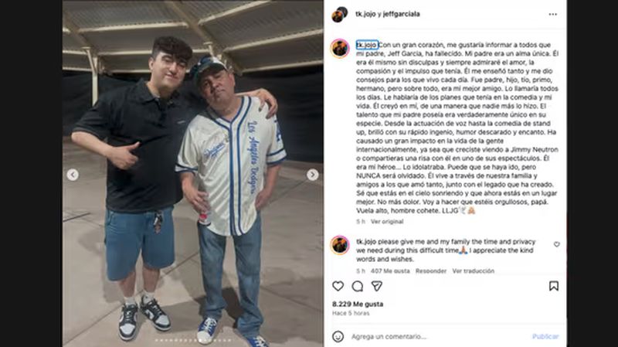This screenshot has width=618, height=347.
Task: Click 'Responder' on tk.jojo's comment
Action: click(431, 271)
